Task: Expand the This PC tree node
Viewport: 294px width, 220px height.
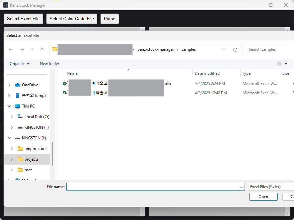Action: tap(9, 106)
